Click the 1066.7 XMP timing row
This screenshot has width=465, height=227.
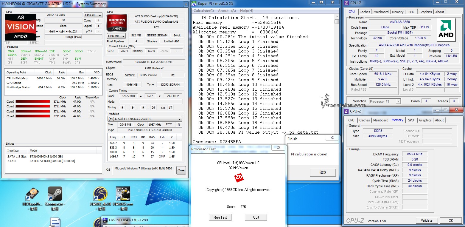tap(144, 156)
